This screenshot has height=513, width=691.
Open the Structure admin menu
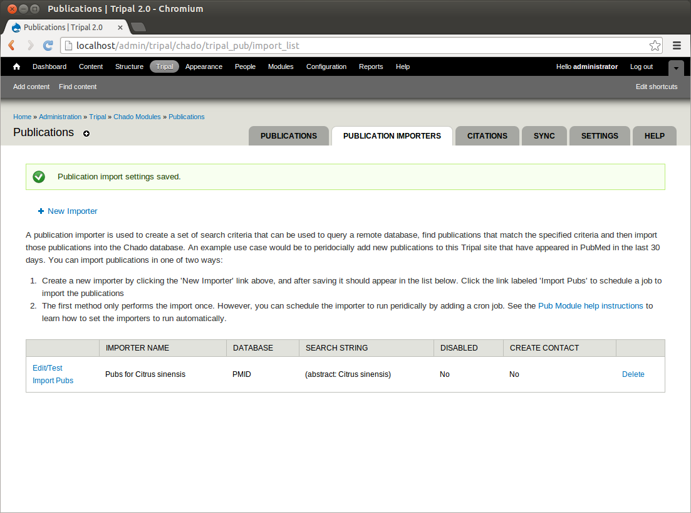tap(129, 66)
